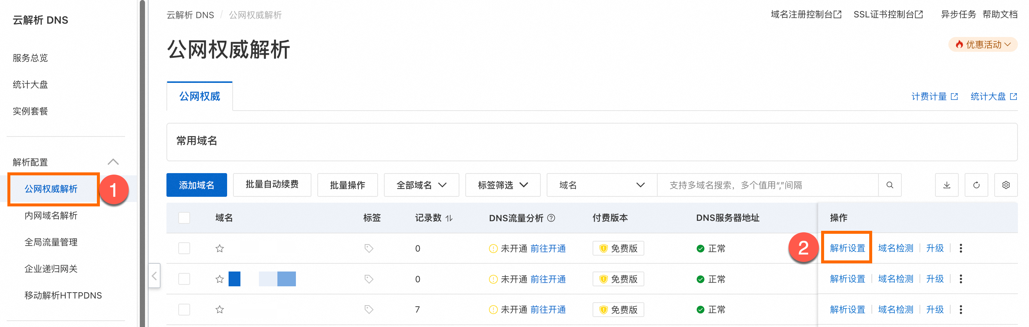Refresh the domain list
Image resolution: width=1029 pixels, height=327 pixels.
976,185
